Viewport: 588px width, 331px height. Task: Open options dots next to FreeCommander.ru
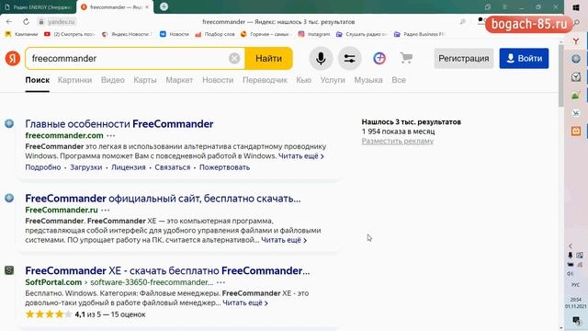(106, 210)
